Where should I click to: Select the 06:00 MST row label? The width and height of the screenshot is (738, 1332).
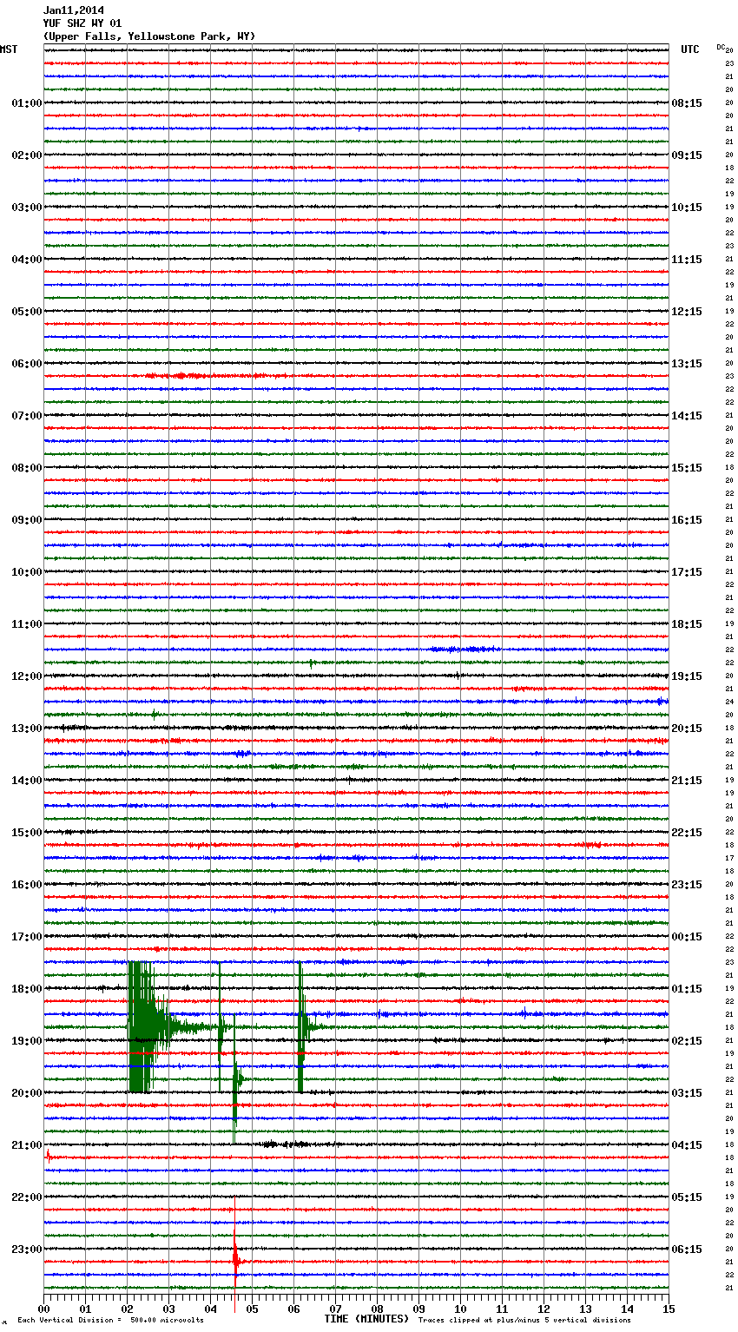[x=27, y=364]
